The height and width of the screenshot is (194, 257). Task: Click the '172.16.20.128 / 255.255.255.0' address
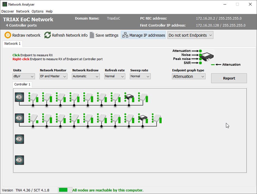coord(221,25)
